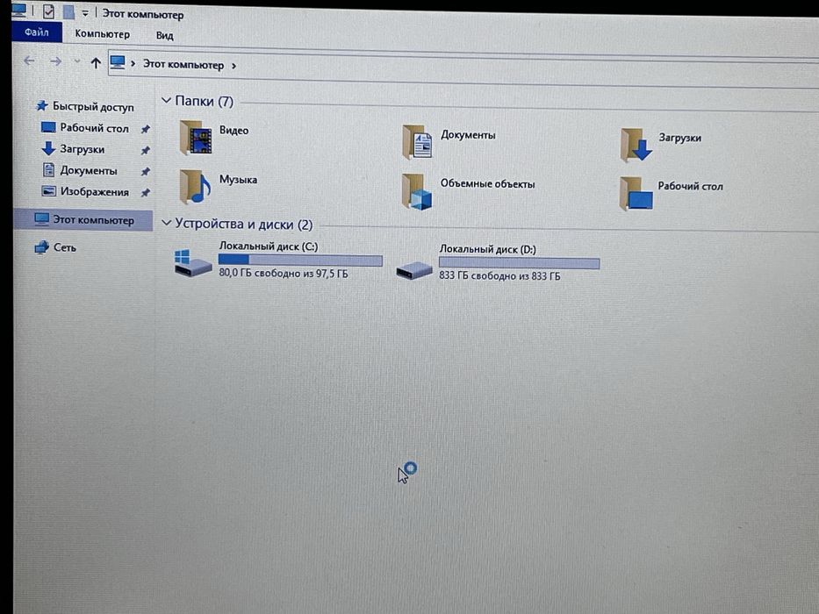Viewport: 819px width, 614px height.
Task: Click the Изображения label in the sidebar
Action: click(x=95, y=192)
